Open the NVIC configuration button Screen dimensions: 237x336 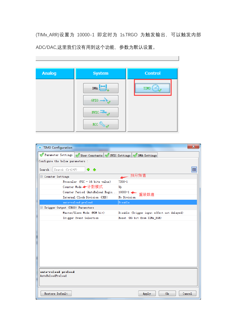(101, 112)
